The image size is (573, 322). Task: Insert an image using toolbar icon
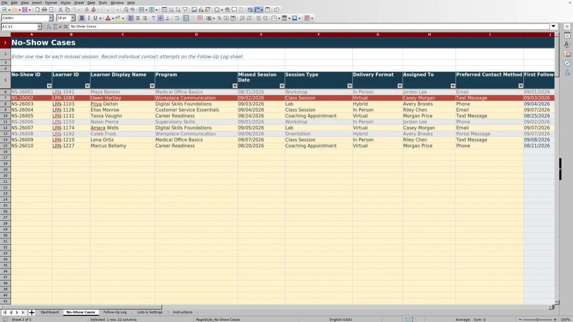pos(194,10)
